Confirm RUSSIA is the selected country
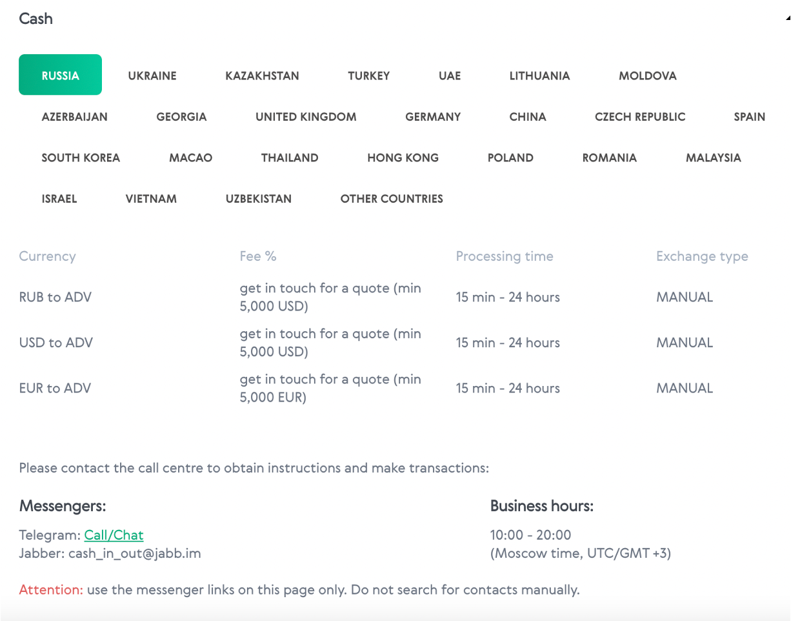The height and width of the screenshot is (621, 791). [60, 74]
